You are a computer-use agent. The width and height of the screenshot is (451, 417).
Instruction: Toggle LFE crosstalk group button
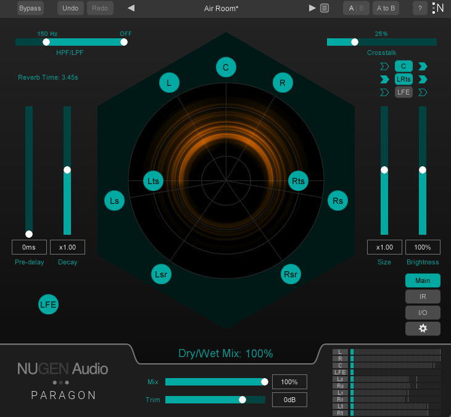click(x=403, y=92)
